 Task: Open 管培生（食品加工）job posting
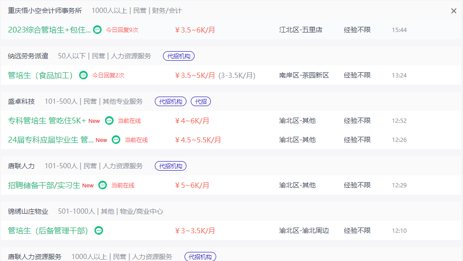(40, 75)
